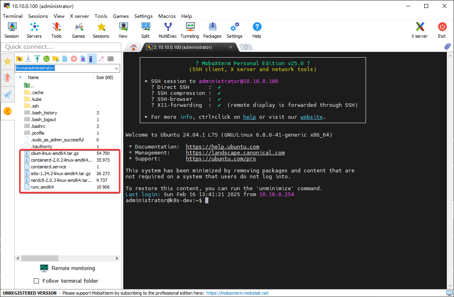Viewport: 454px width, 297px height.
Task: Click the /home/administrator/ path field
Action: (x=64, y=68)
